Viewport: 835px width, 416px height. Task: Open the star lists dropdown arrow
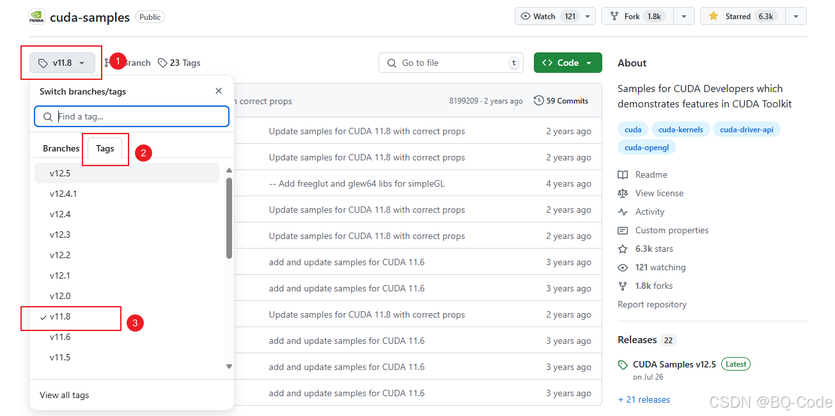(796, 17)
